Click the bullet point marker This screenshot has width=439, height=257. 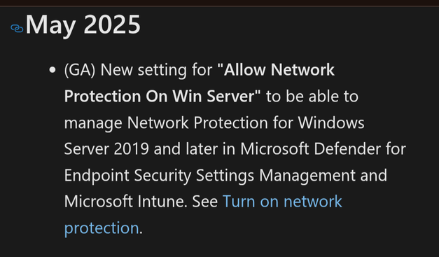pyautogui.click(x=52, y=70)
